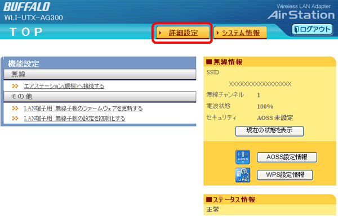
Task: Click the ログアウト button
Action: click(312, 29)
